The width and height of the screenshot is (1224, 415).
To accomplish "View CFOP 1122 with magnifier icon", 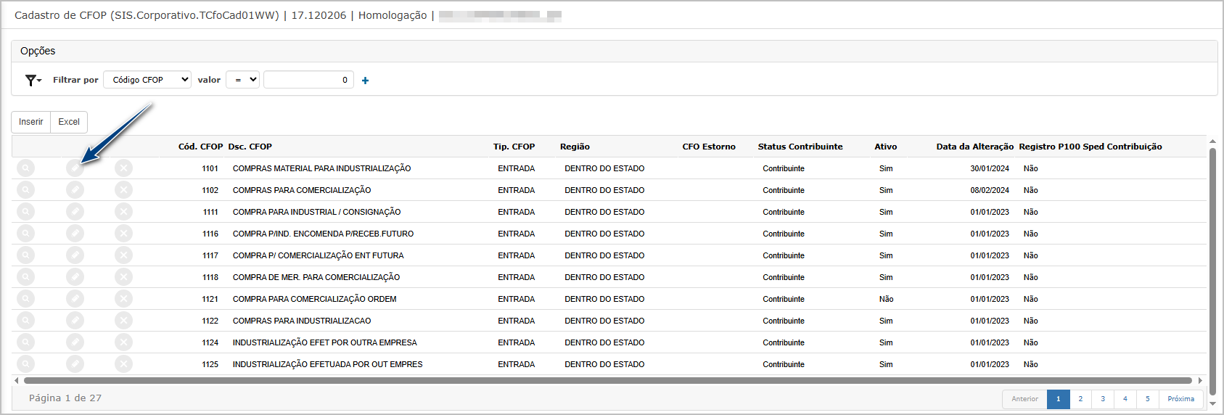I will (25, 321).
